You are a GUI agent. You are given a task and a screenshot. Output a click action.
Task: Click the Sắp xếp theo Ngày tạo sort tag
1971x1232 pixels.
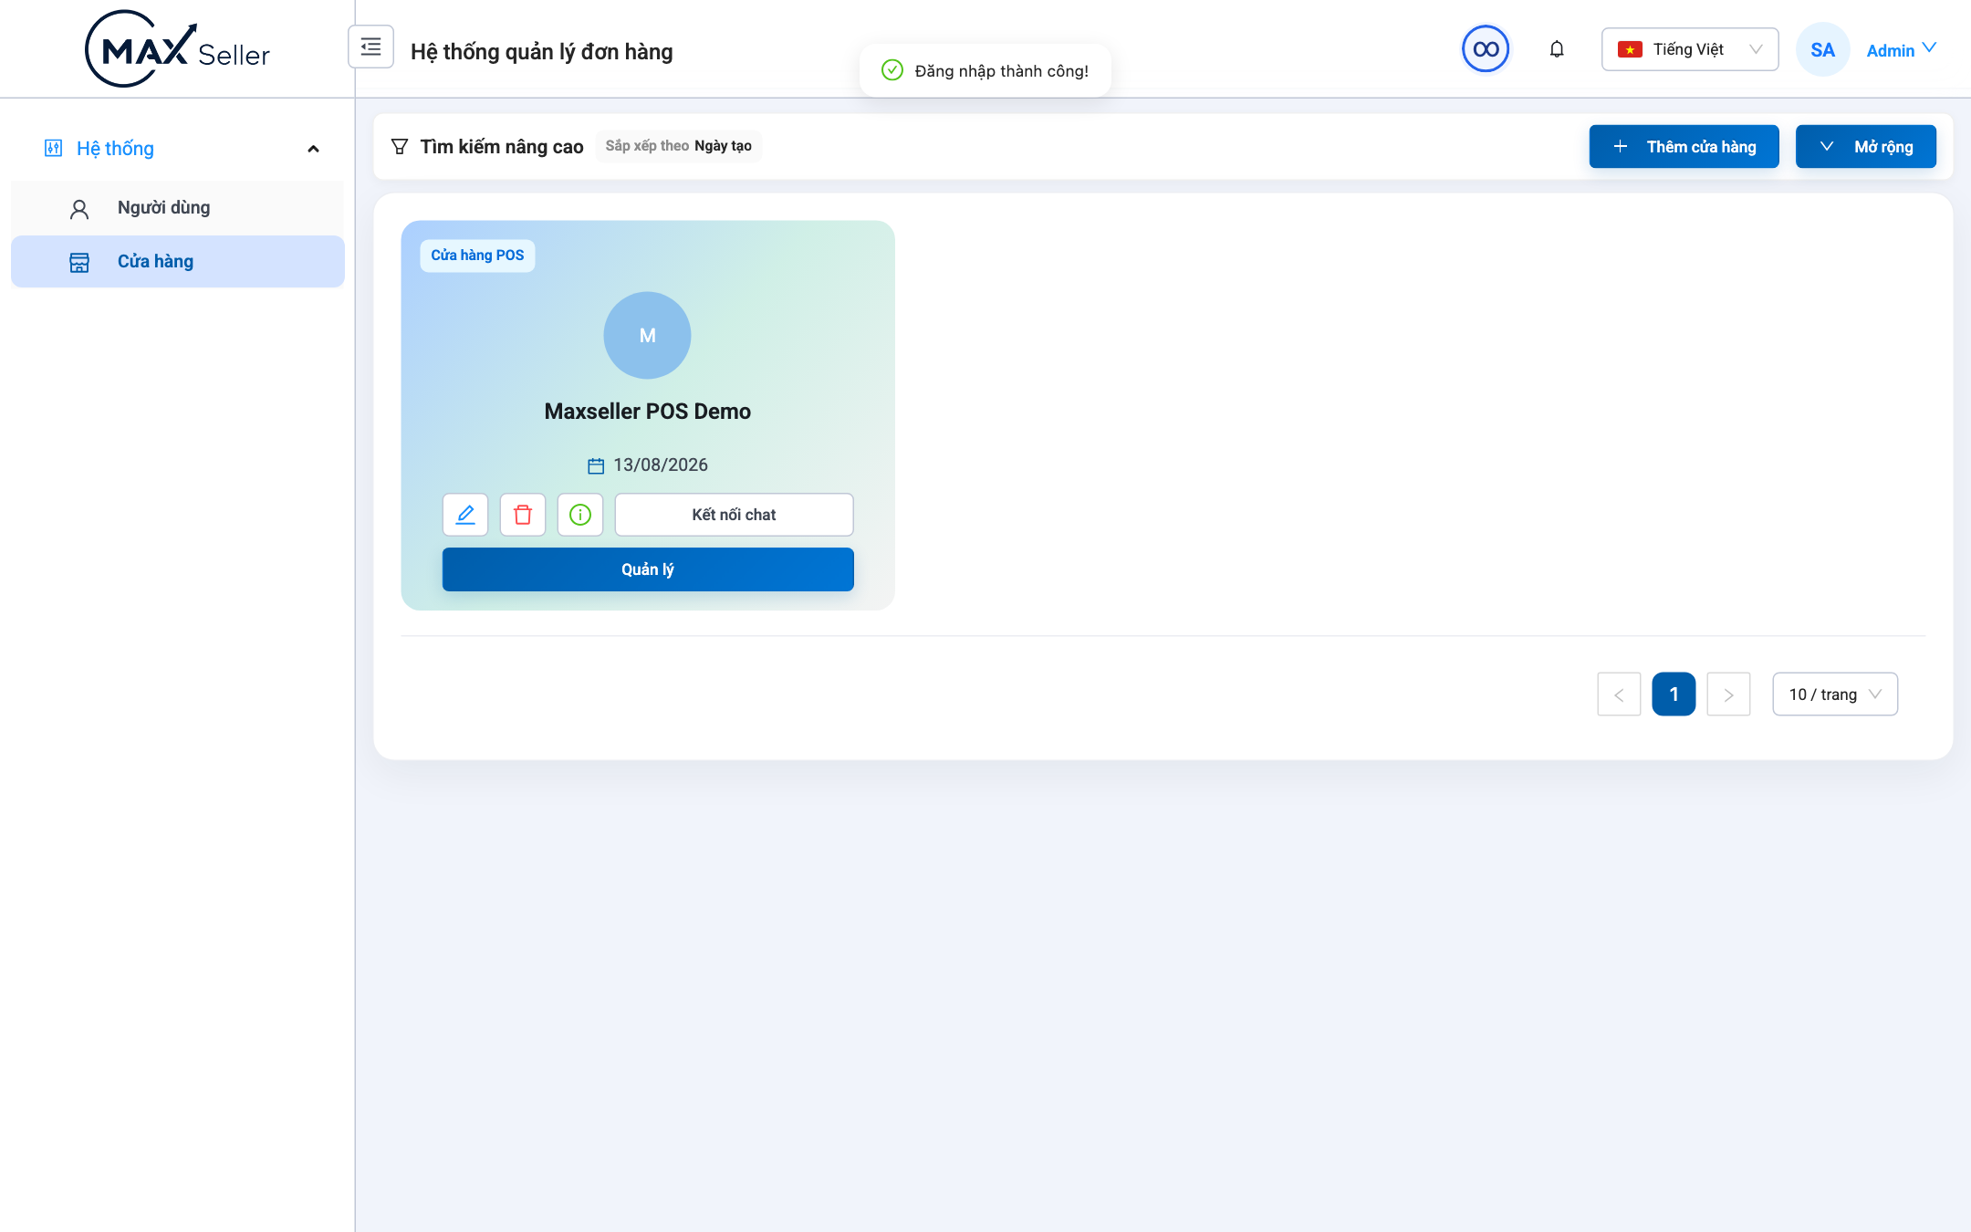(679, 146)
